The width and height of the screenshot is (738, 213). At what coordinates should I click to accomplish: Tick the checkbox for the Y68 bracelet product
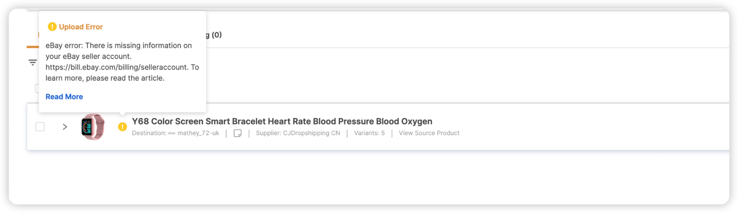click(40, 127)
